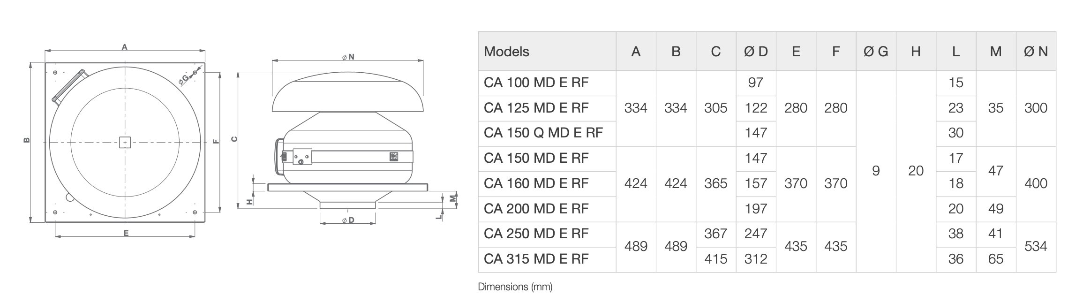Click the Ø D dimension label below duct
The height and width of the screenshot is (303, 1083).
click(x=347, y=220)
